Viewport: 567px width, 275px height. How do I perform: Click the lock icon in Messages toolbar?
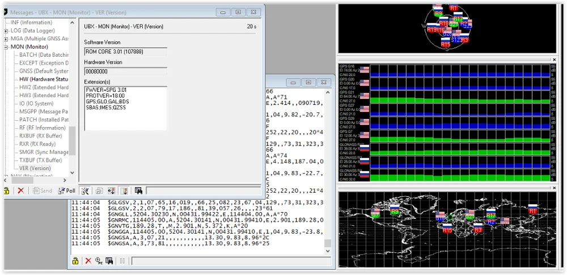tap(6, 191)
